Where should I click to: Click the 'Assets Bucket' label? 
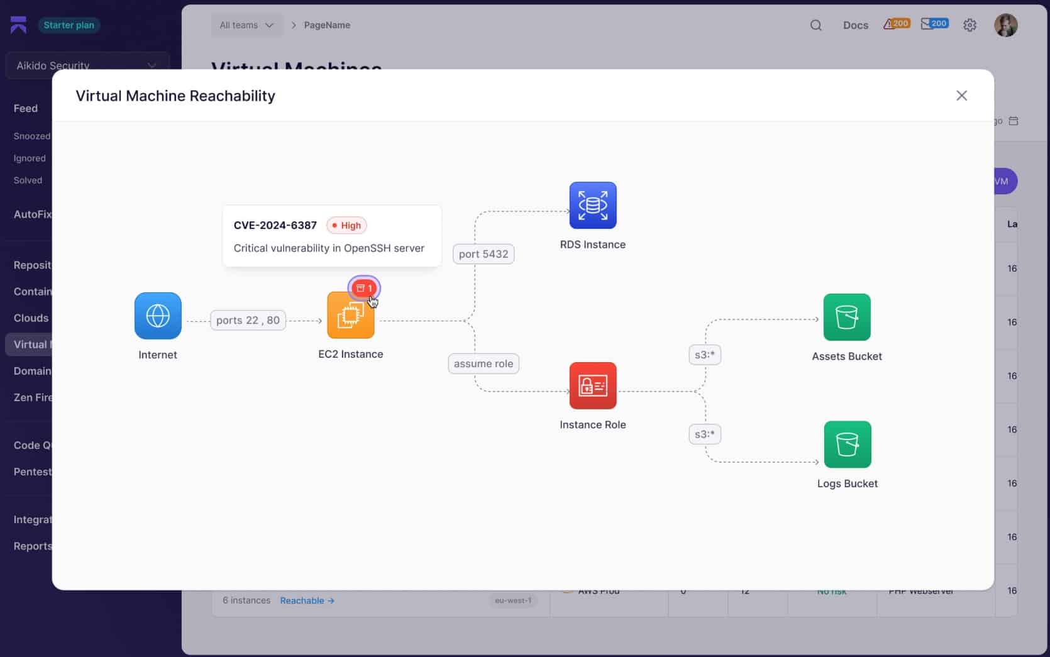[x=847, y=356]
